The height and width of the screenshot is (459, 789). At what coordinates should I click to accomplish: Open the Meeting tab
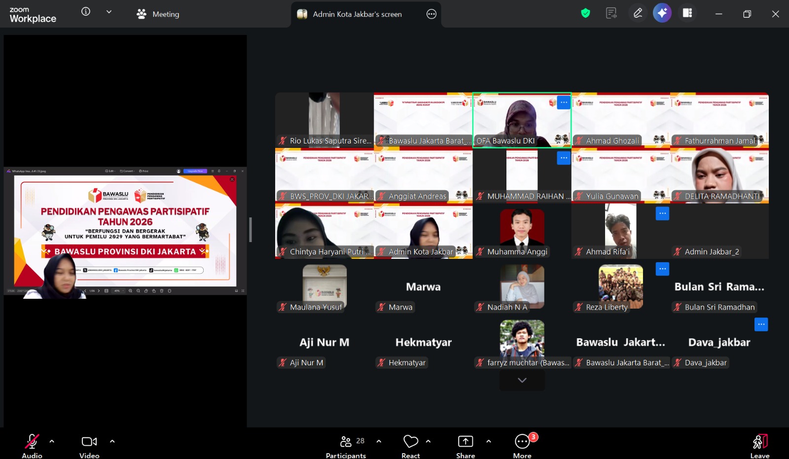158,14
